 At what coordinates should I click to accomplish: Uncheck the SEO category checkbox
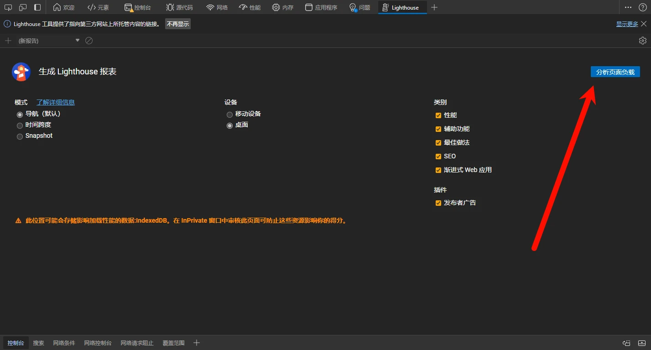click(438, 157)
